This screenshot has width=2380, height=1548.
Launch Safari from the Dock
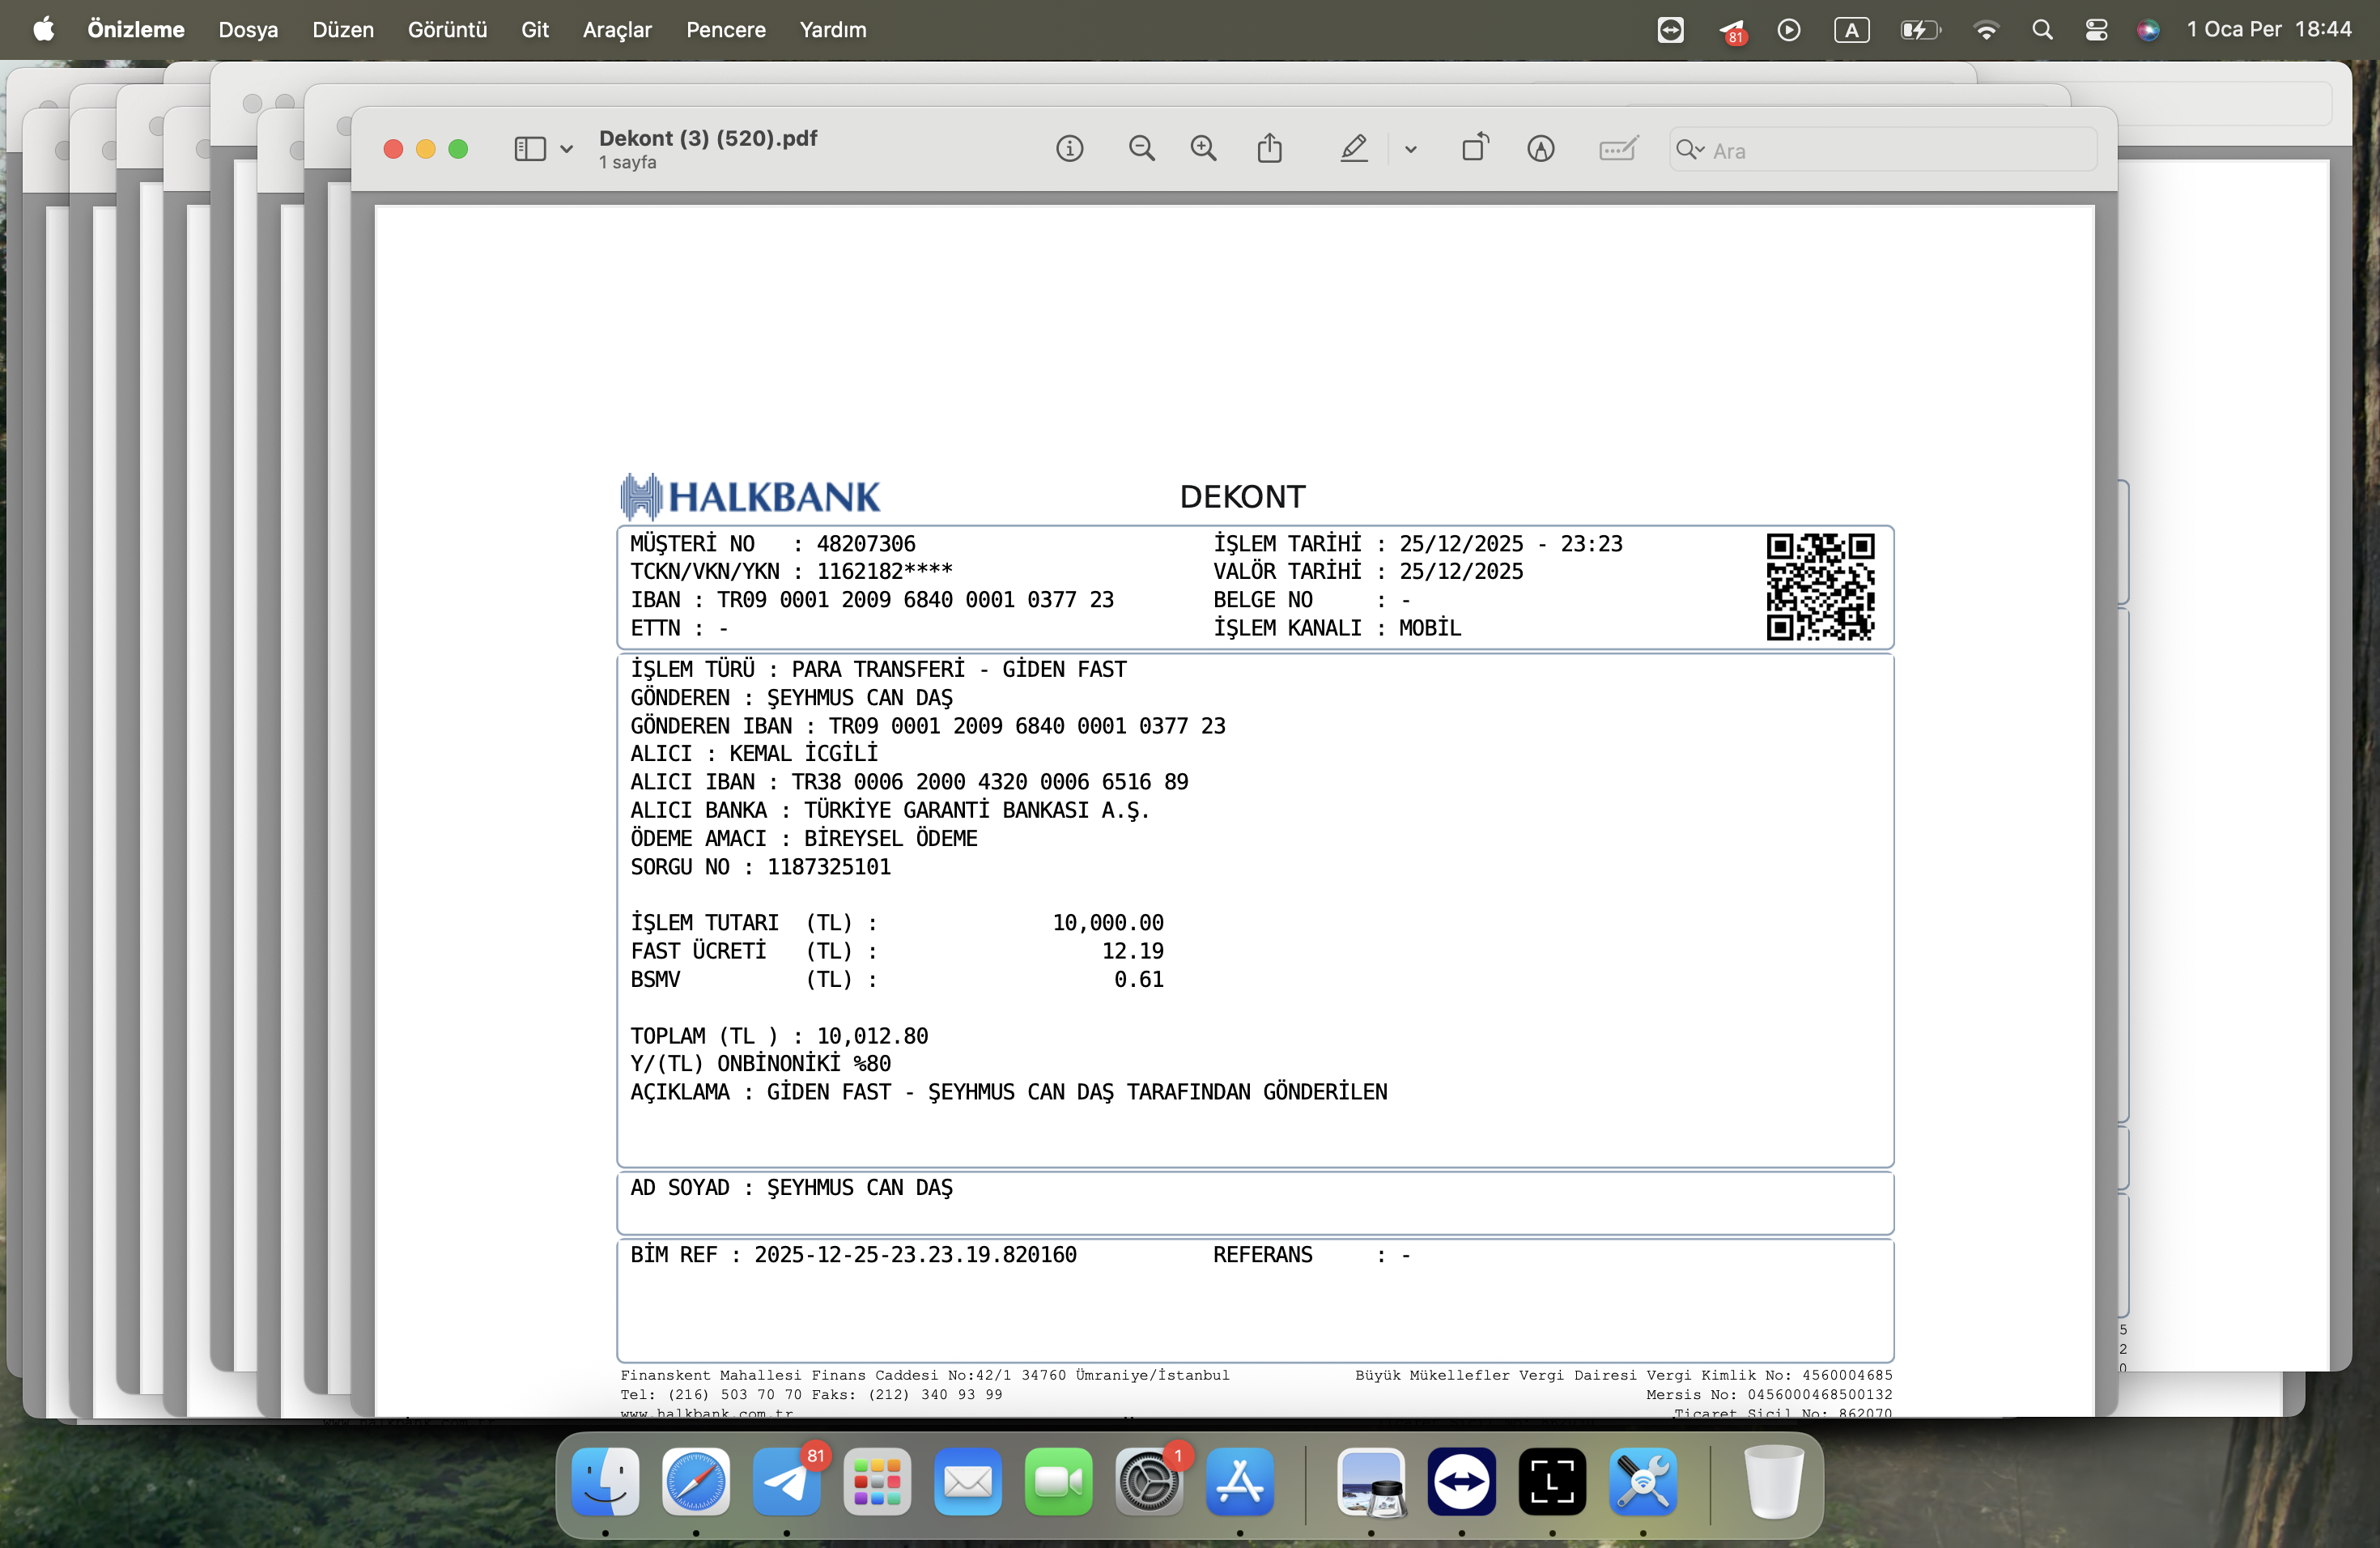(x=696, y=1481)
